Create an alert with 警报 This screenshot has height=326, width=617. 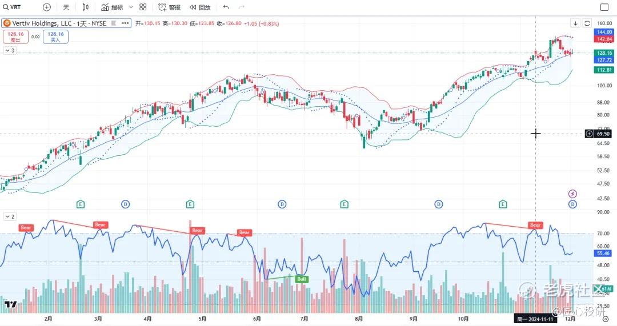pos(169,7)
